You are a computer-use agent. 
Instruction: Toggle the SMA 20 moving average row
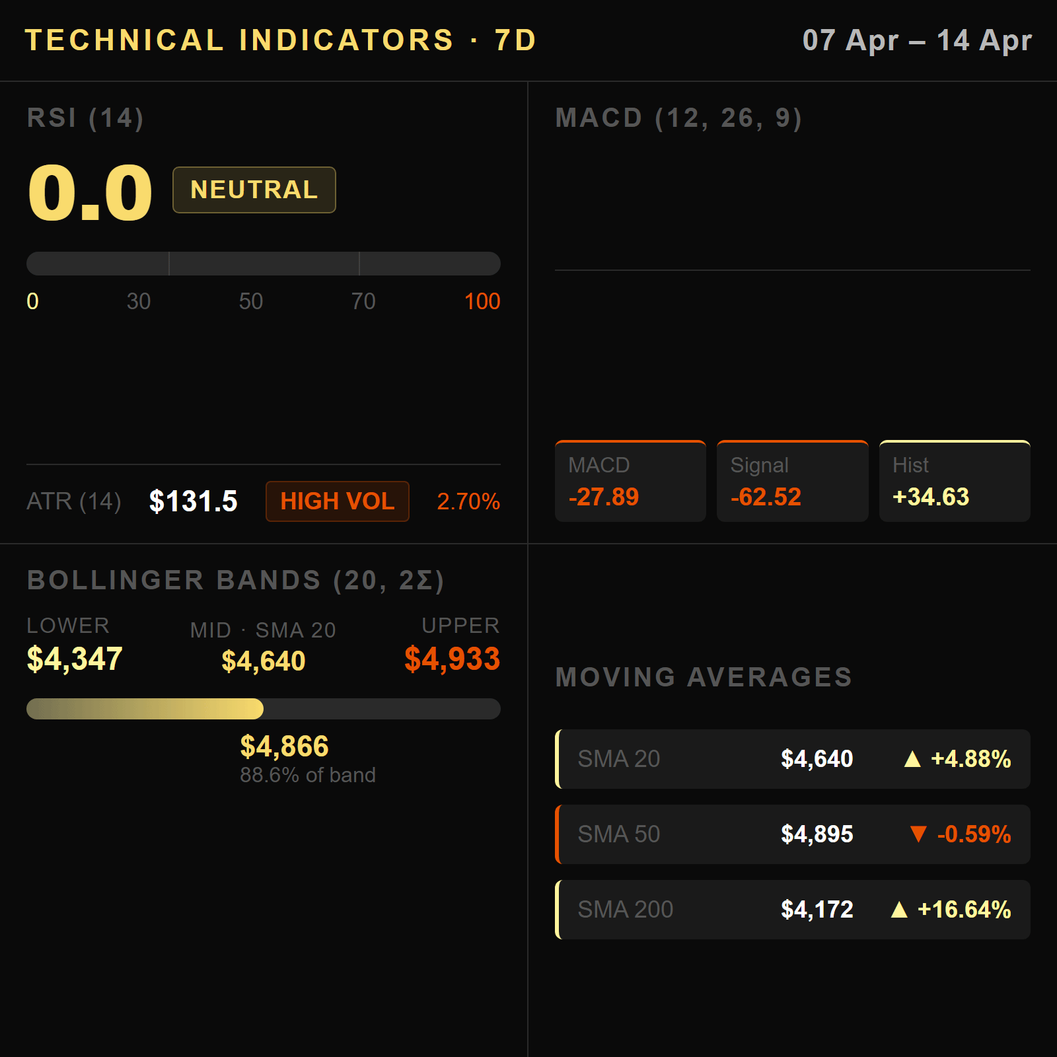tap(793, 759)
